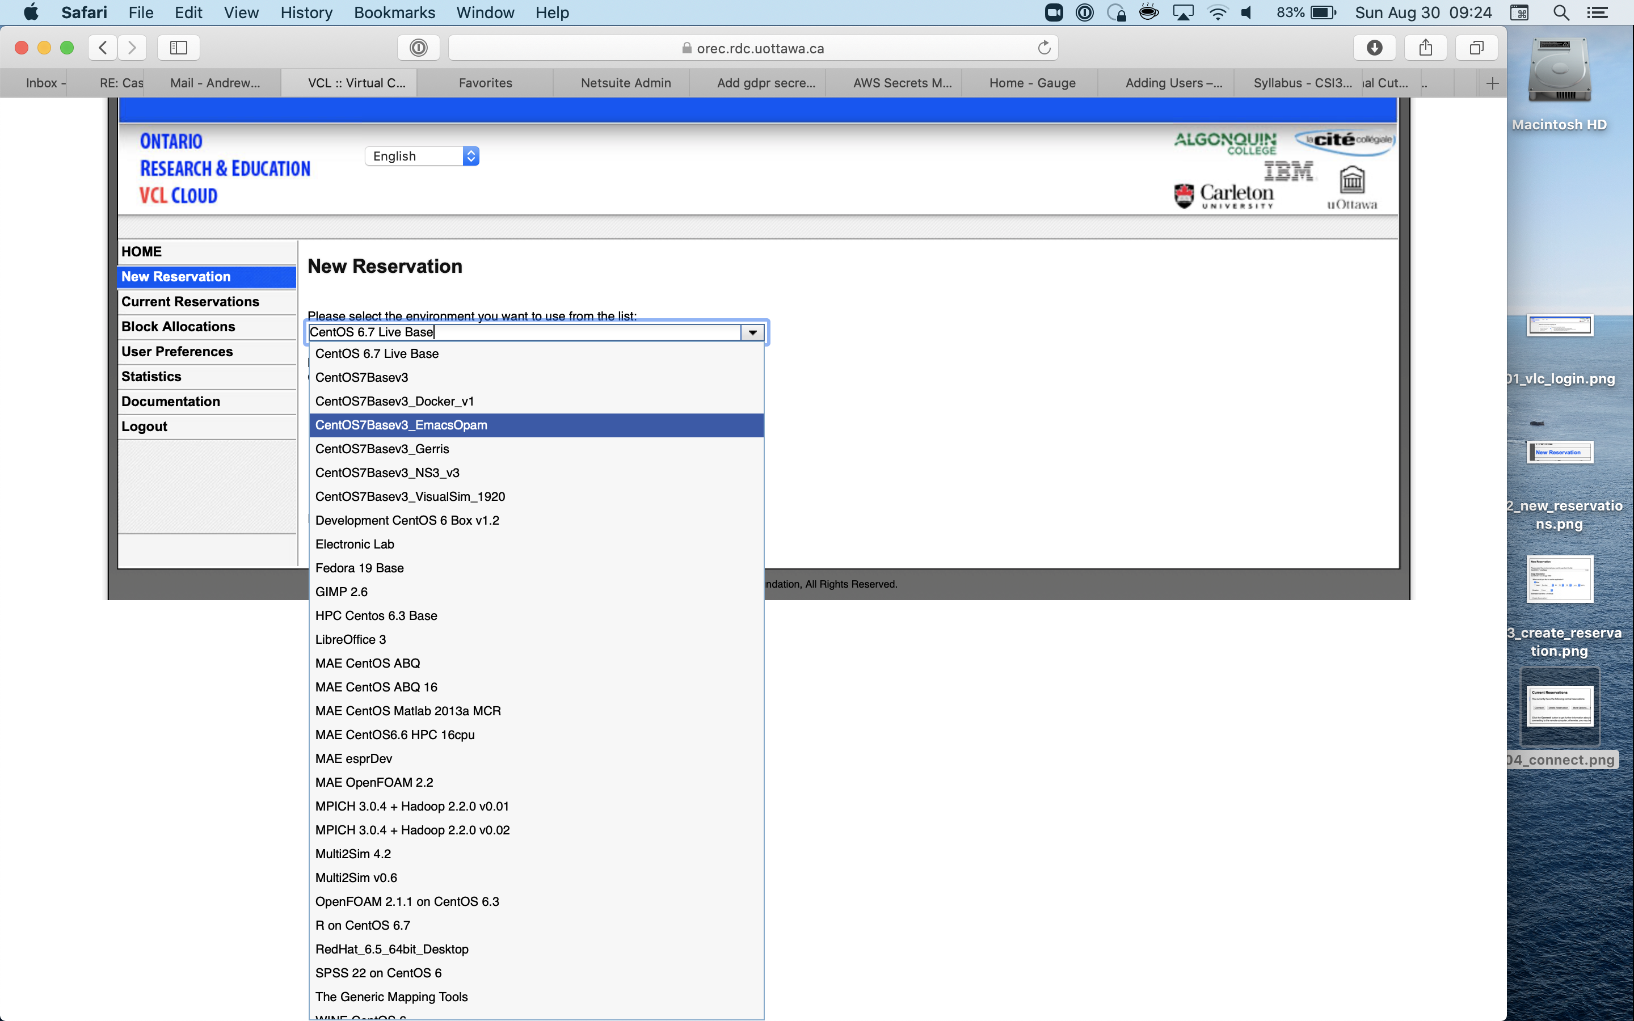The image size is (1634, 1021).
Task: Show the Safari sidebar
Action: point(178,48)
